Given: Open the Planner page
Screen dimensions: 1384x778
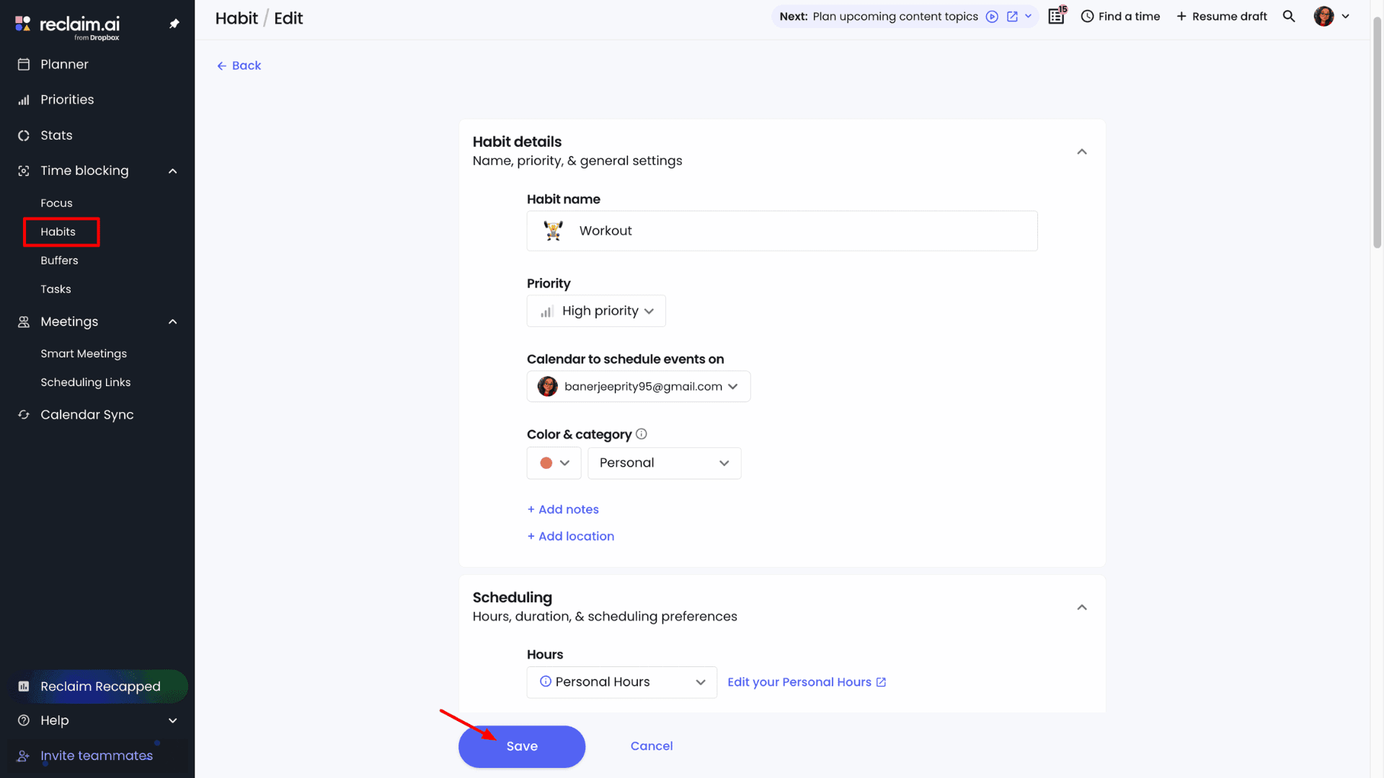Looking at the screenshot, I should (x=64, y=64).
